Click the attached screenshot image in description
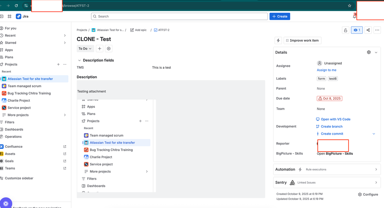 [x=117, y=146]
